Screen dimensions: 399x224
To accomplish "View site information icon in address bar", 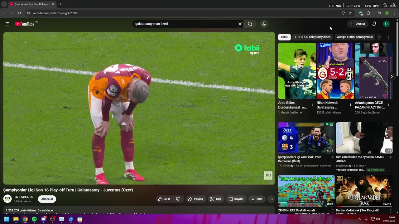I will click(x=28, y=13).
